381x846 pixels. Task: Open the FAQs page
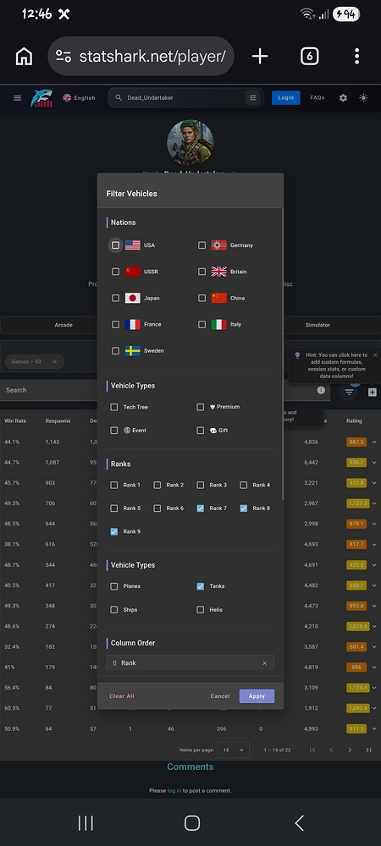click(317, 97)
